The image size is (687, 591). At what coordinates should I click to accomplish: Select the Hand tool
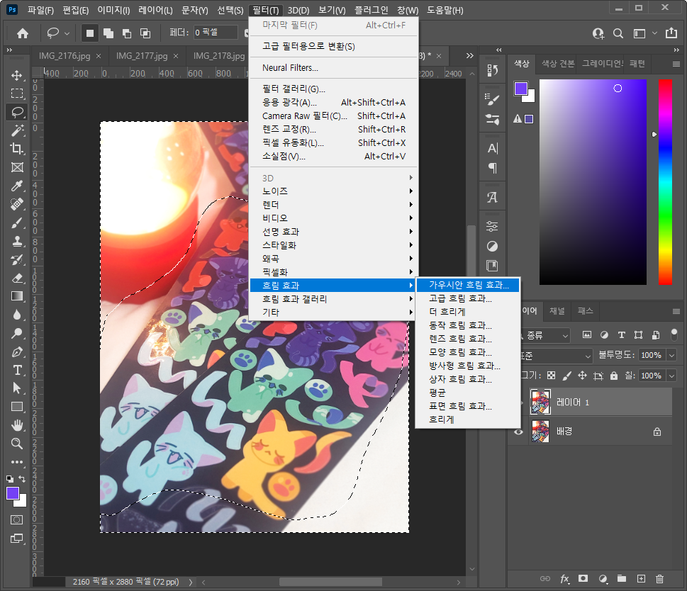(x=17, y=425)
